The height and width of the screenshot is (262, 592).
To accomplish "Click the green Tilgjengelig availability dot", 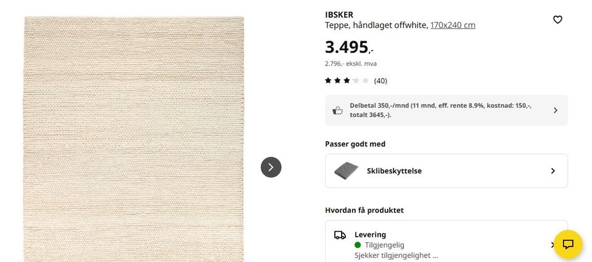I will (x=358, y=245).
